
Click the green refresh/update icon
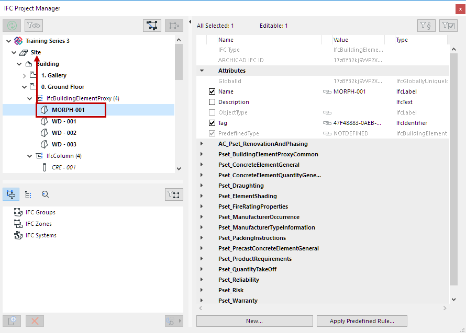tap(12, 26)
